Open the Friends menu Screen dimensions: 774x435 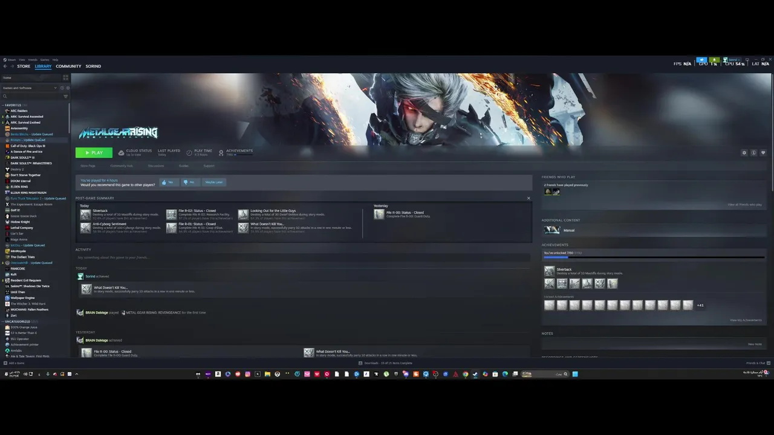pyautogui.click(x=33, y=60)
